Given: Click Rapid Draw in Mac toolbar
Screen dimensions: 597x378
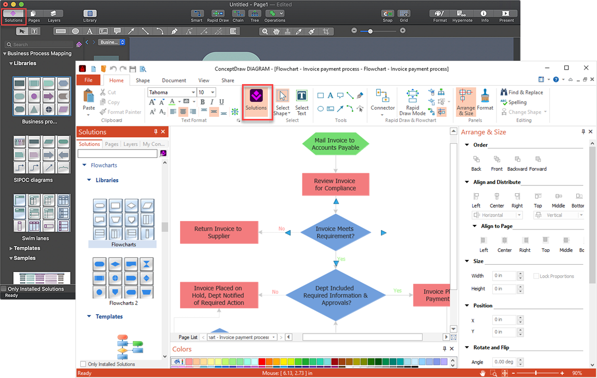Looking at the screenshot, I should (218, 16).
